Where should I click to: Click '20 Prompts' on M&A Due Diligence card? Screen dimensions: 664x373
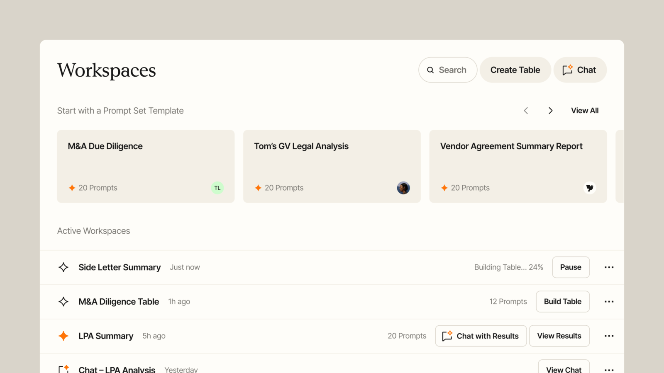coord(98,188)
